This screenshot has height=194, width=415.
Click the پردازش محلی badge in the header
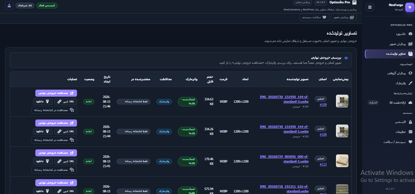point(303,2)
